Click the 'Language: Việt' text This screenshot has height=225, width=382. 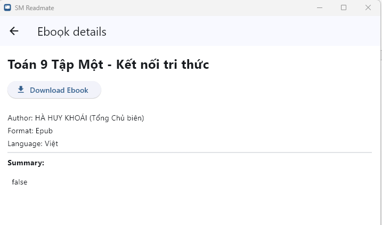click(32, 143)
